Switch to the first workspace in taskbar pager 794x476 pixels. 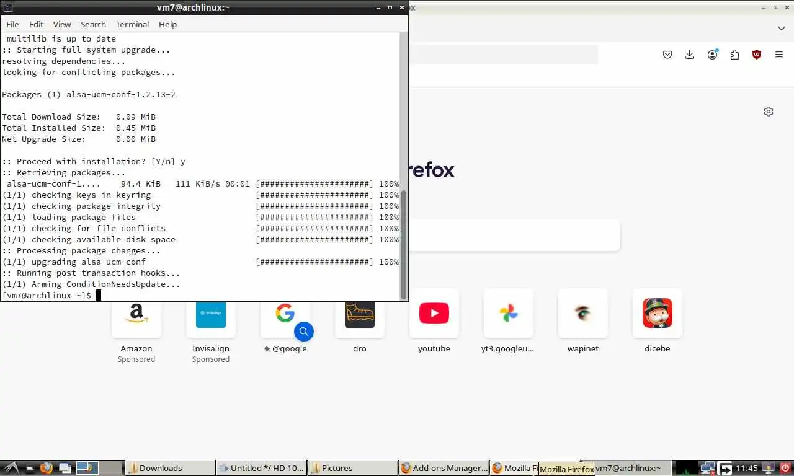(x=87, y=468)
